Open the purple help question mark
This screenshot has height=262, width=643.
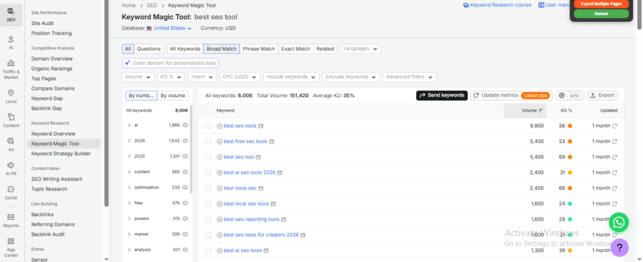tap(619, 247)
